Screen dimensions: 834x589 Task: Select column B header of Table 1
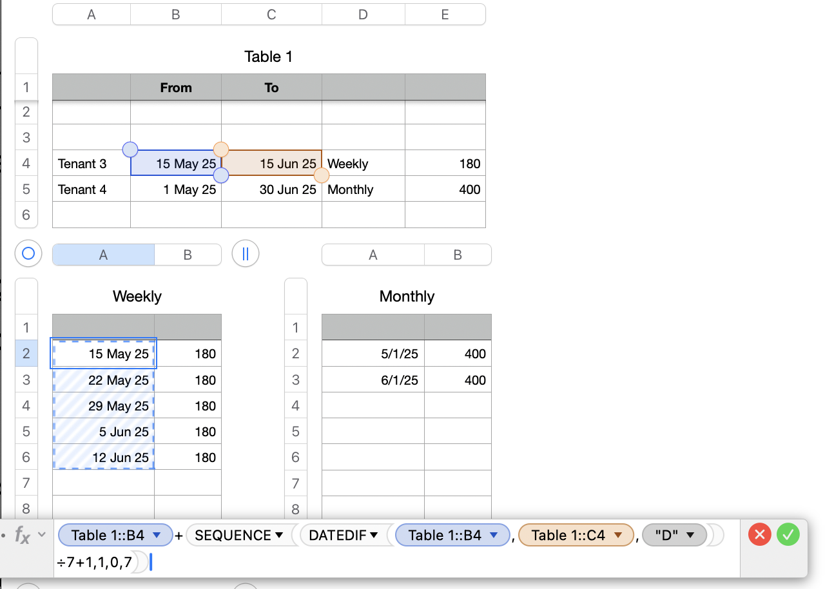[x=175, y=14]
